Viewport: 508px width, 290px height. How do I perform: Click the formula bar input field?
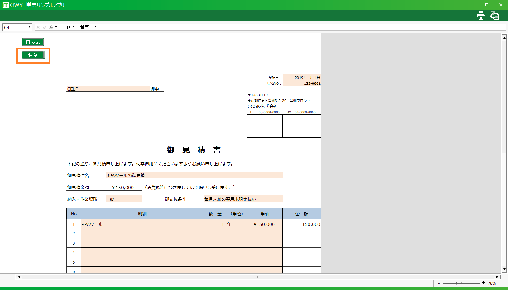pyautogui.click(x=277, y=27)
